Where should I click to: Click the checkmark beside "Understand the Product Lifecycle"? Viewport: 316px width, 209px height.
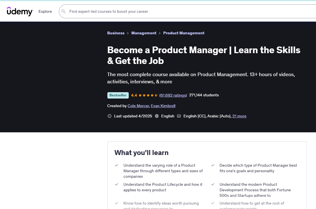click(x=117, y=184)
